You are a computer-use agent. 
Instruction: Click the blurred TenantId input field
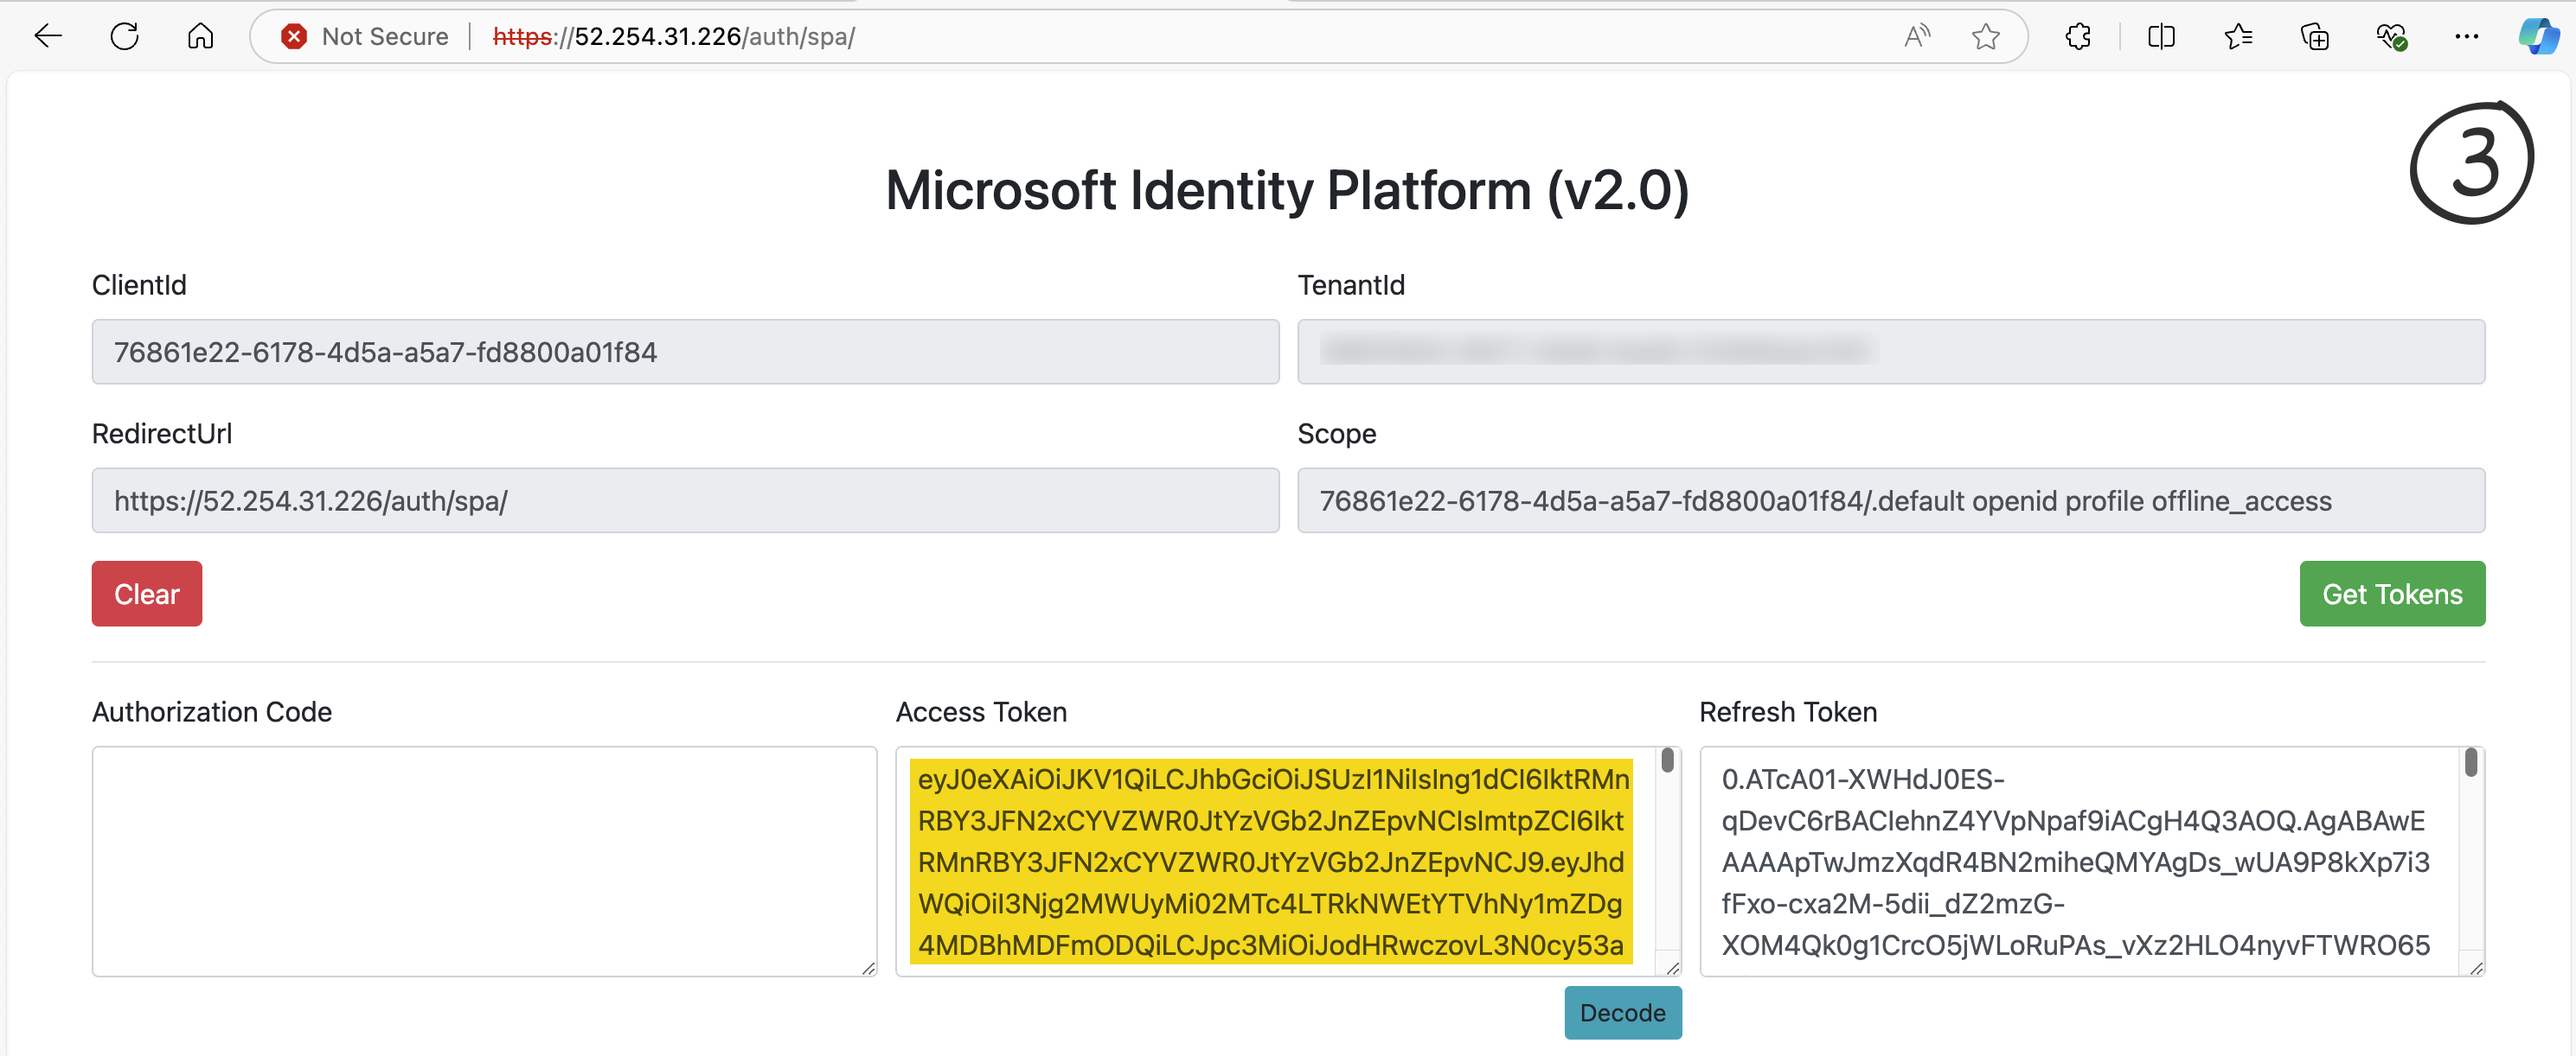1890,352
